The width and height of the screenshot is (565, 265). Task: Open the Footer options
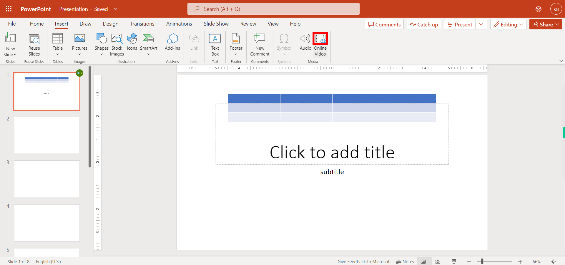point(236,44)
